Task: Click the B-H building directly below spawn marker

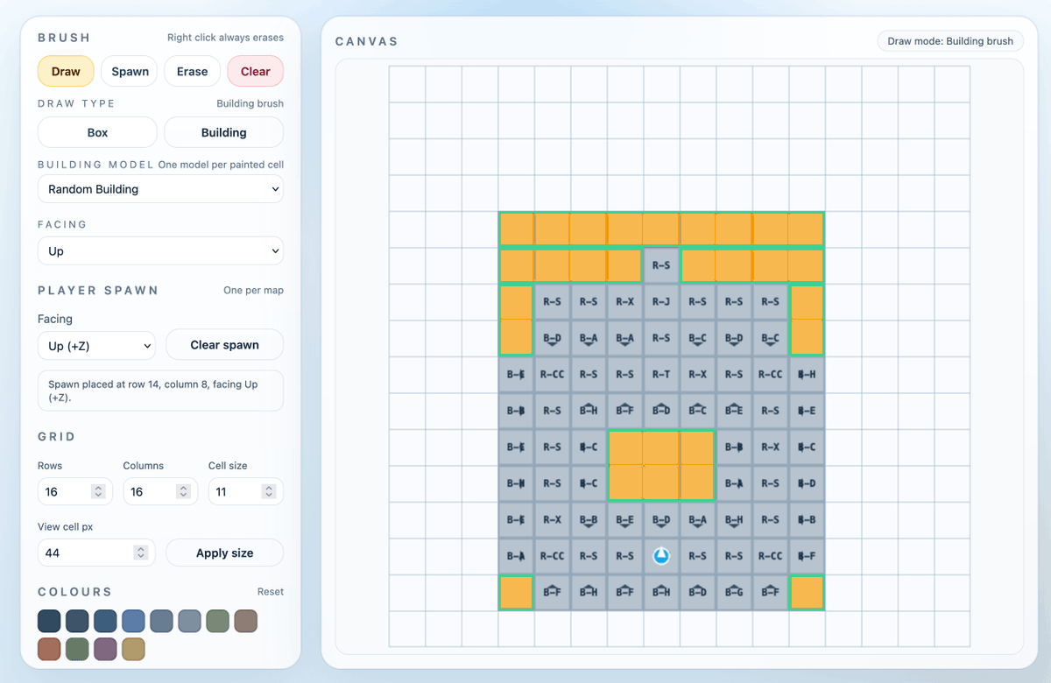Action: [x=662, y=593]
